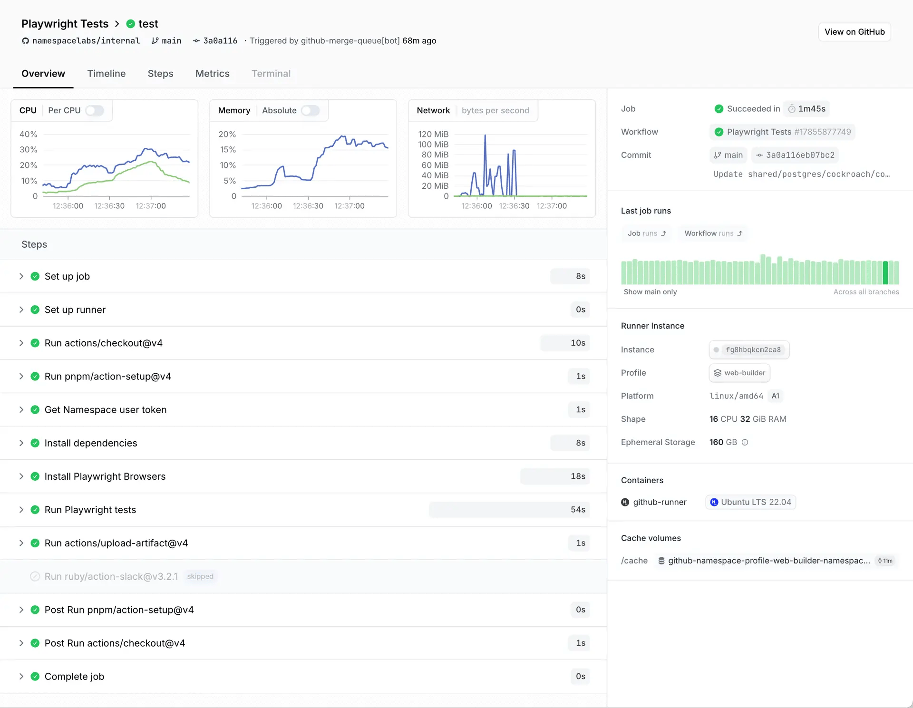Expand the Set up job step
This screenshot has width=913, height=708.
(x=21, y=276)
